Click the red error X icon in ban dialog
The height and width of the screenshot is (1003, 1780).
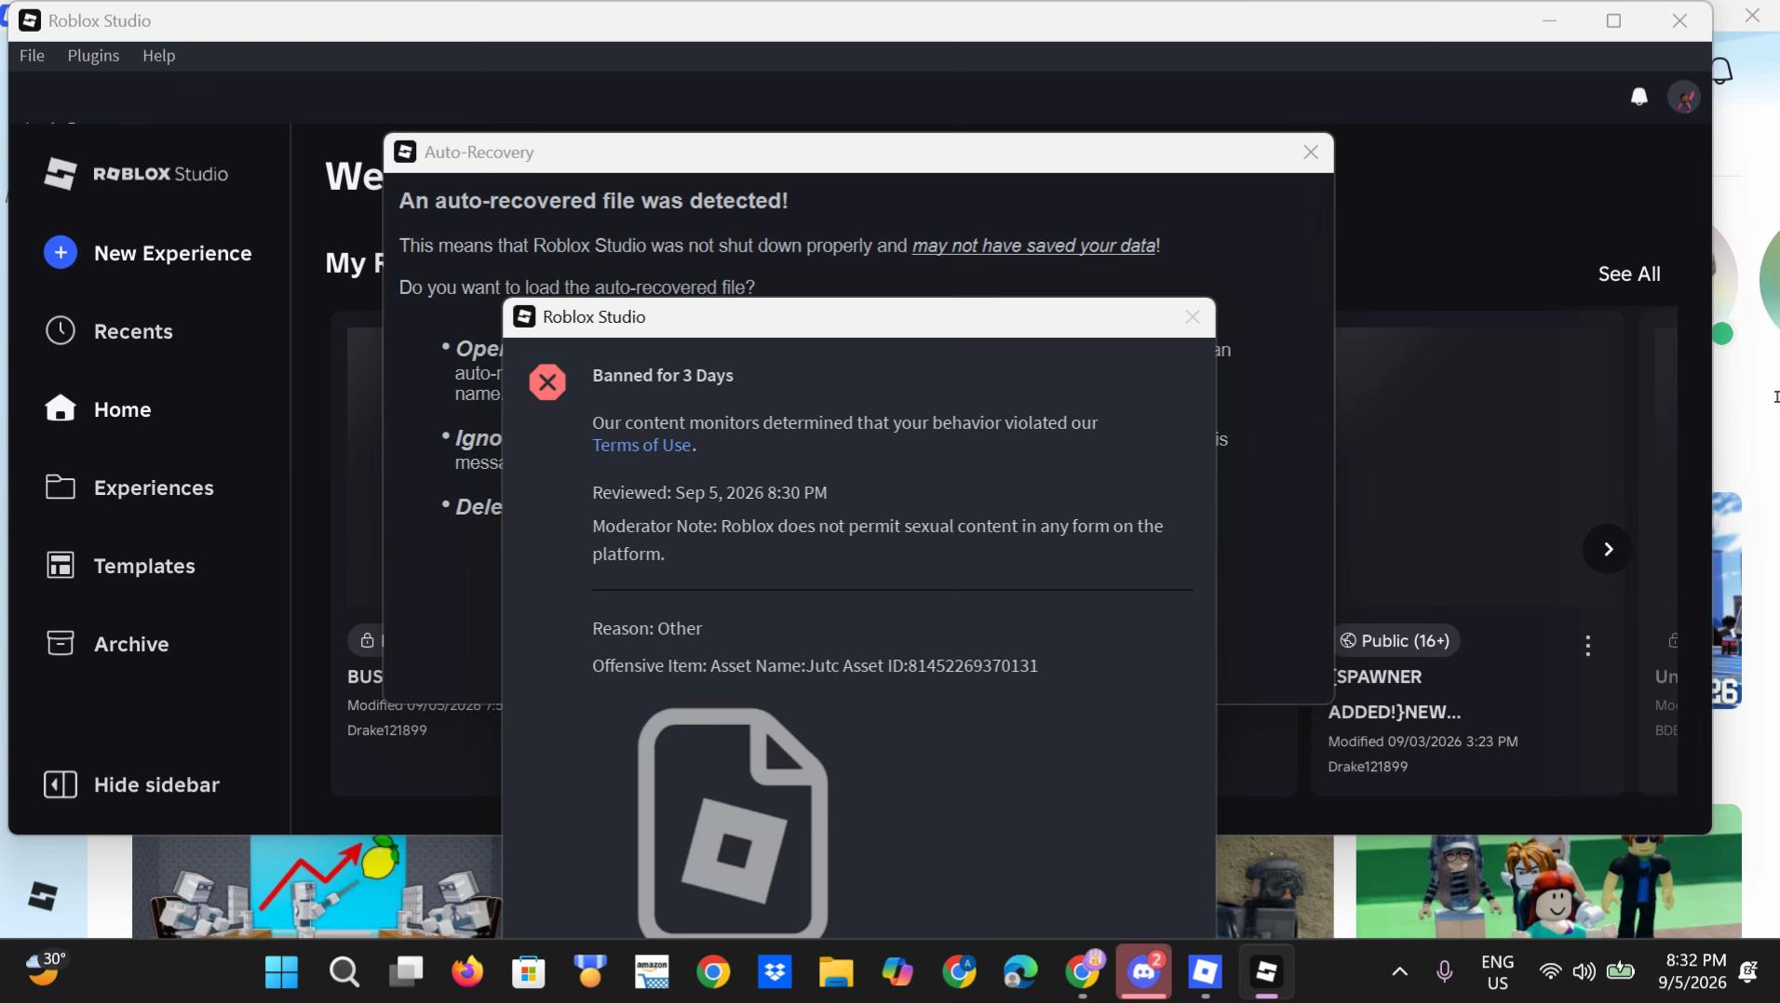547,382
